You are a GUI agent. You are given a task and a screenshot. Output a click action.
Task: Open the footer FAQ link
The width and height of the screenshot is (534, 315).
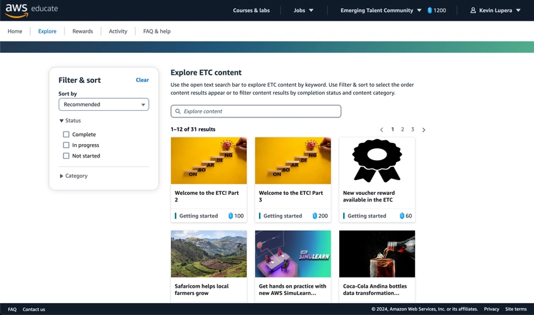coord(12,309)
